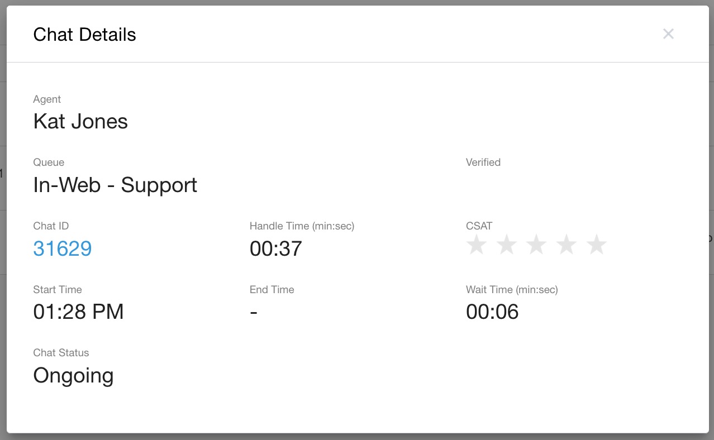Image resolution: width=714 pixels, height=440 pixels.
Task: Open chat ID 31629 link
Action: (x=63, y=248)
